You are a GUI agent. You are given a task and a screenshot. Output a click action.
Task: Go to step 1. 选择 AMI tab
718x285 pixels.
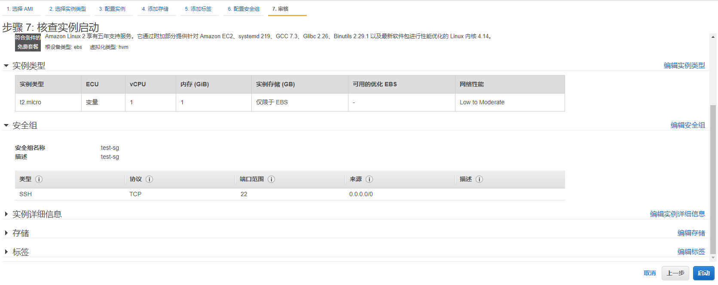20,9
